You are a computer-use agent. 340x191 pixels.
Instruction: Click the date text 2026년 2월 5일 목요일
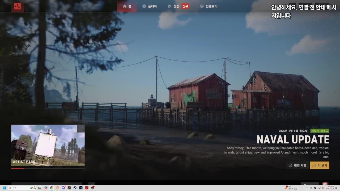coord(293,131)
